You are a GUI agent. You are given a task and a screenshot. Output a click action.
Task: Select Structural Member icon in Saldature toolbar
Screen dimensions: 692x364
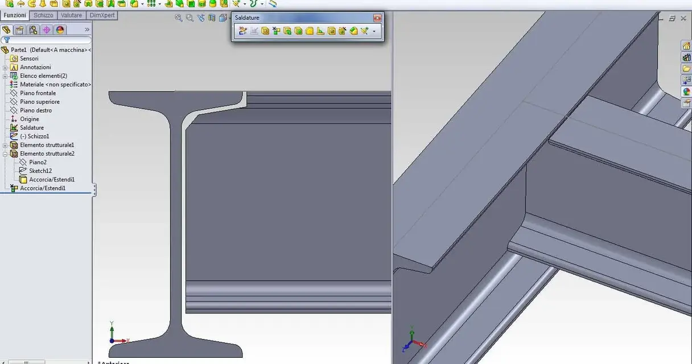(x=265, y=31)
